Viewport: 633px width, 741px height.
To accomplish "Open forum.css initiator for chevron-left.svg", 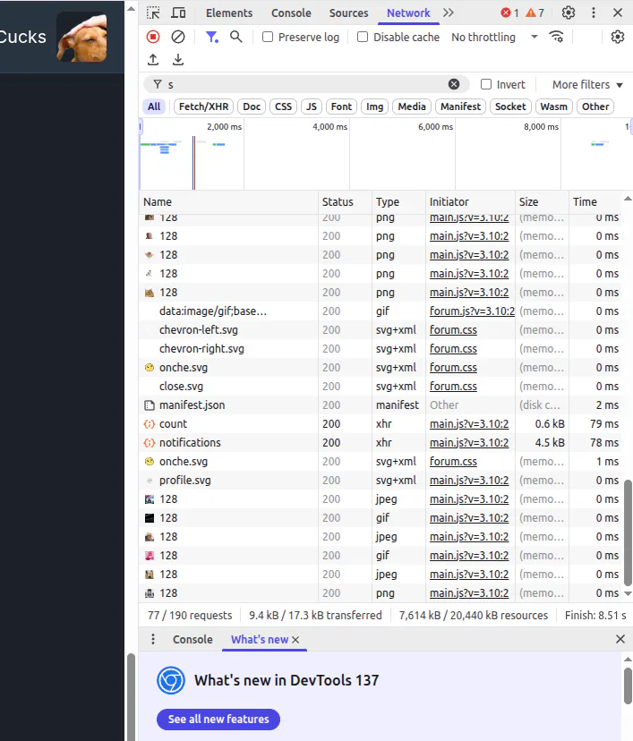I will pyautogui.click(x=453, y=330).
